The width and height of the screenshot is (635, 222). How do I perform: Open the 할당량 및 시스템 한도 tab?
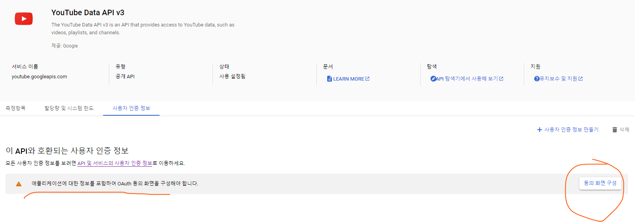pos(69,108)
